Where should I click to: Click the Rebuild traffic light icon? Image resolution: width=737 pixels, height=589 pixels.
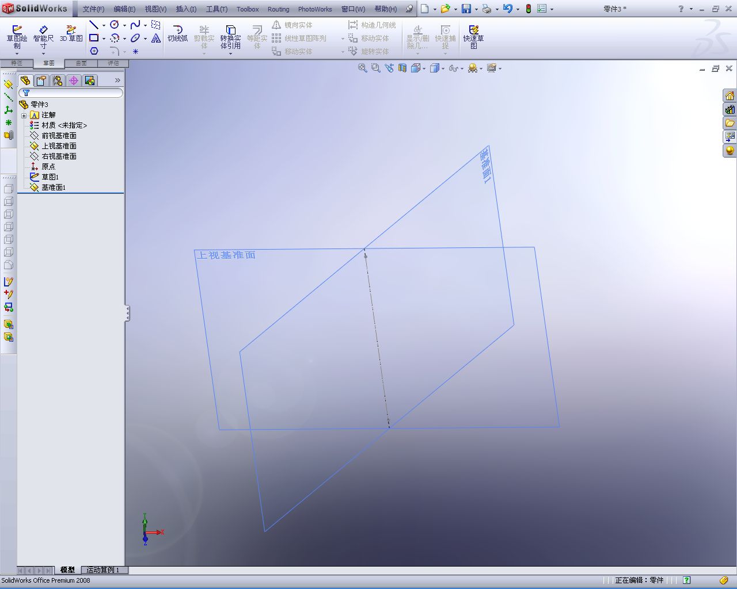point(528,9)
